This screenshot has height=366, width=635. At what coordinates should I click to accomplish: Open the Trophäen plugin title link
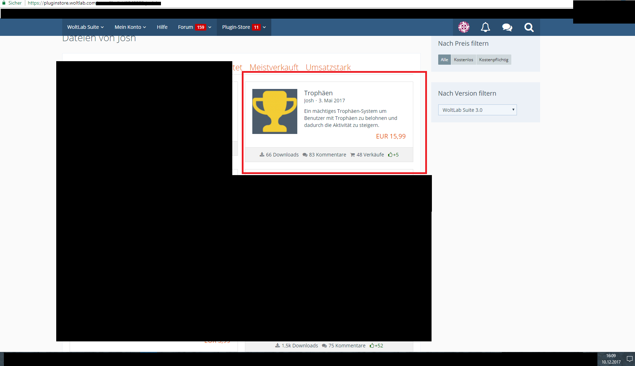point(318,93)
